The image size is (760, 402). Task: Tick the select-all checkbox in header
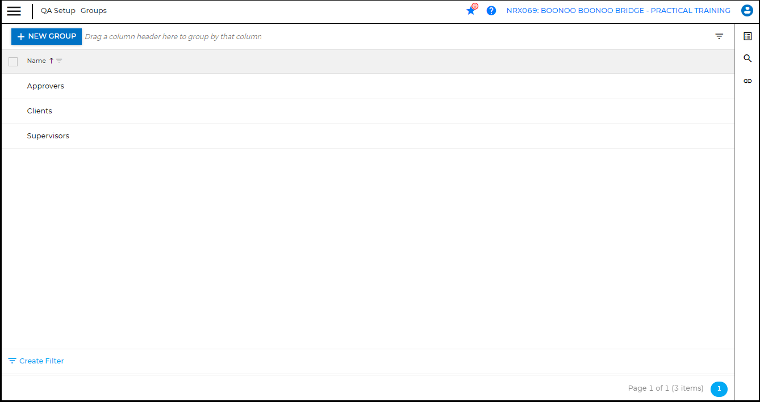[13, 61]
